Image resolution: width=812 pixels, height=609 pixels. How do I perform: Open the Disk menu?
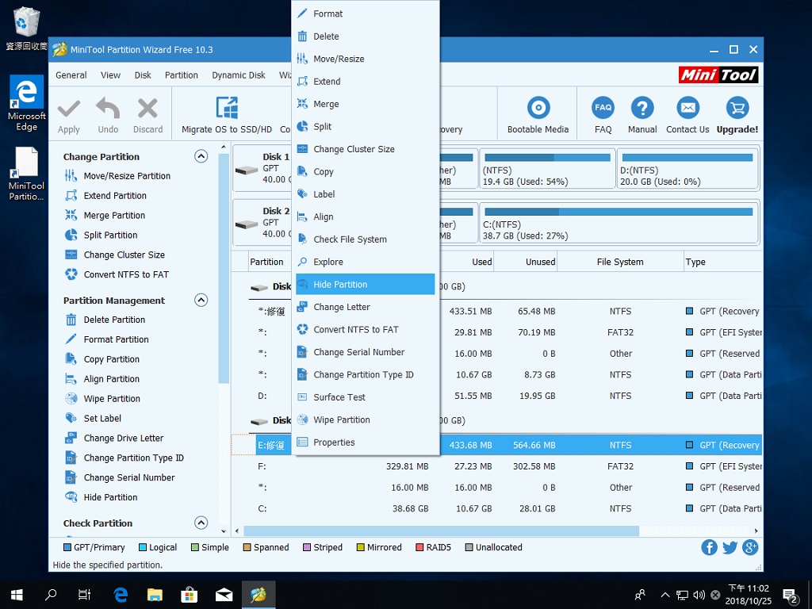click(x=143, y=75)
